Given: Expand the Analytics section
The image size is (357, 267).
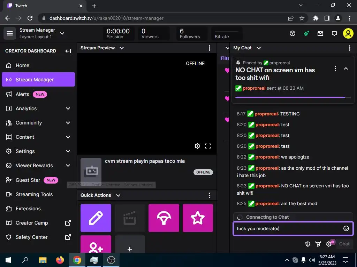Looking at the screenshot, I should coord(68,108).
